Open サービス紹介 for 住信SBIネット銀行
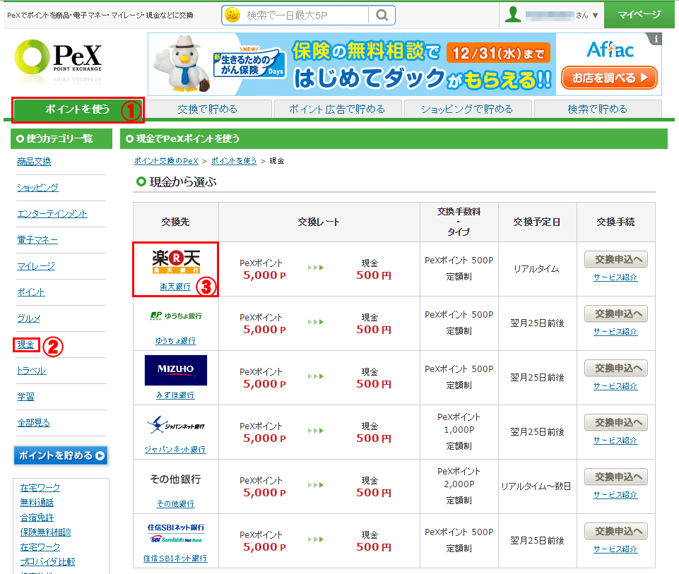The height and width of the screenshot is (574, 679). [615, 549]
